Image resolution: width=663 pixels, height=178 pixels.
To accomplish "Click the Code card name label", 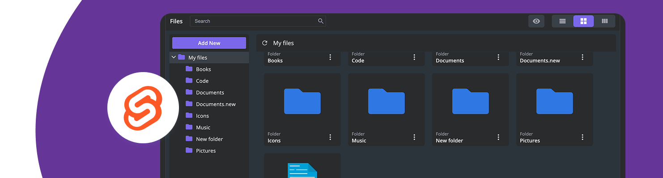I will [x=358, y=61].
